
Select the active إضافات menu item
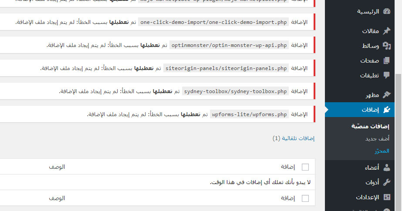pyautogui.click(x=360, y=110)
